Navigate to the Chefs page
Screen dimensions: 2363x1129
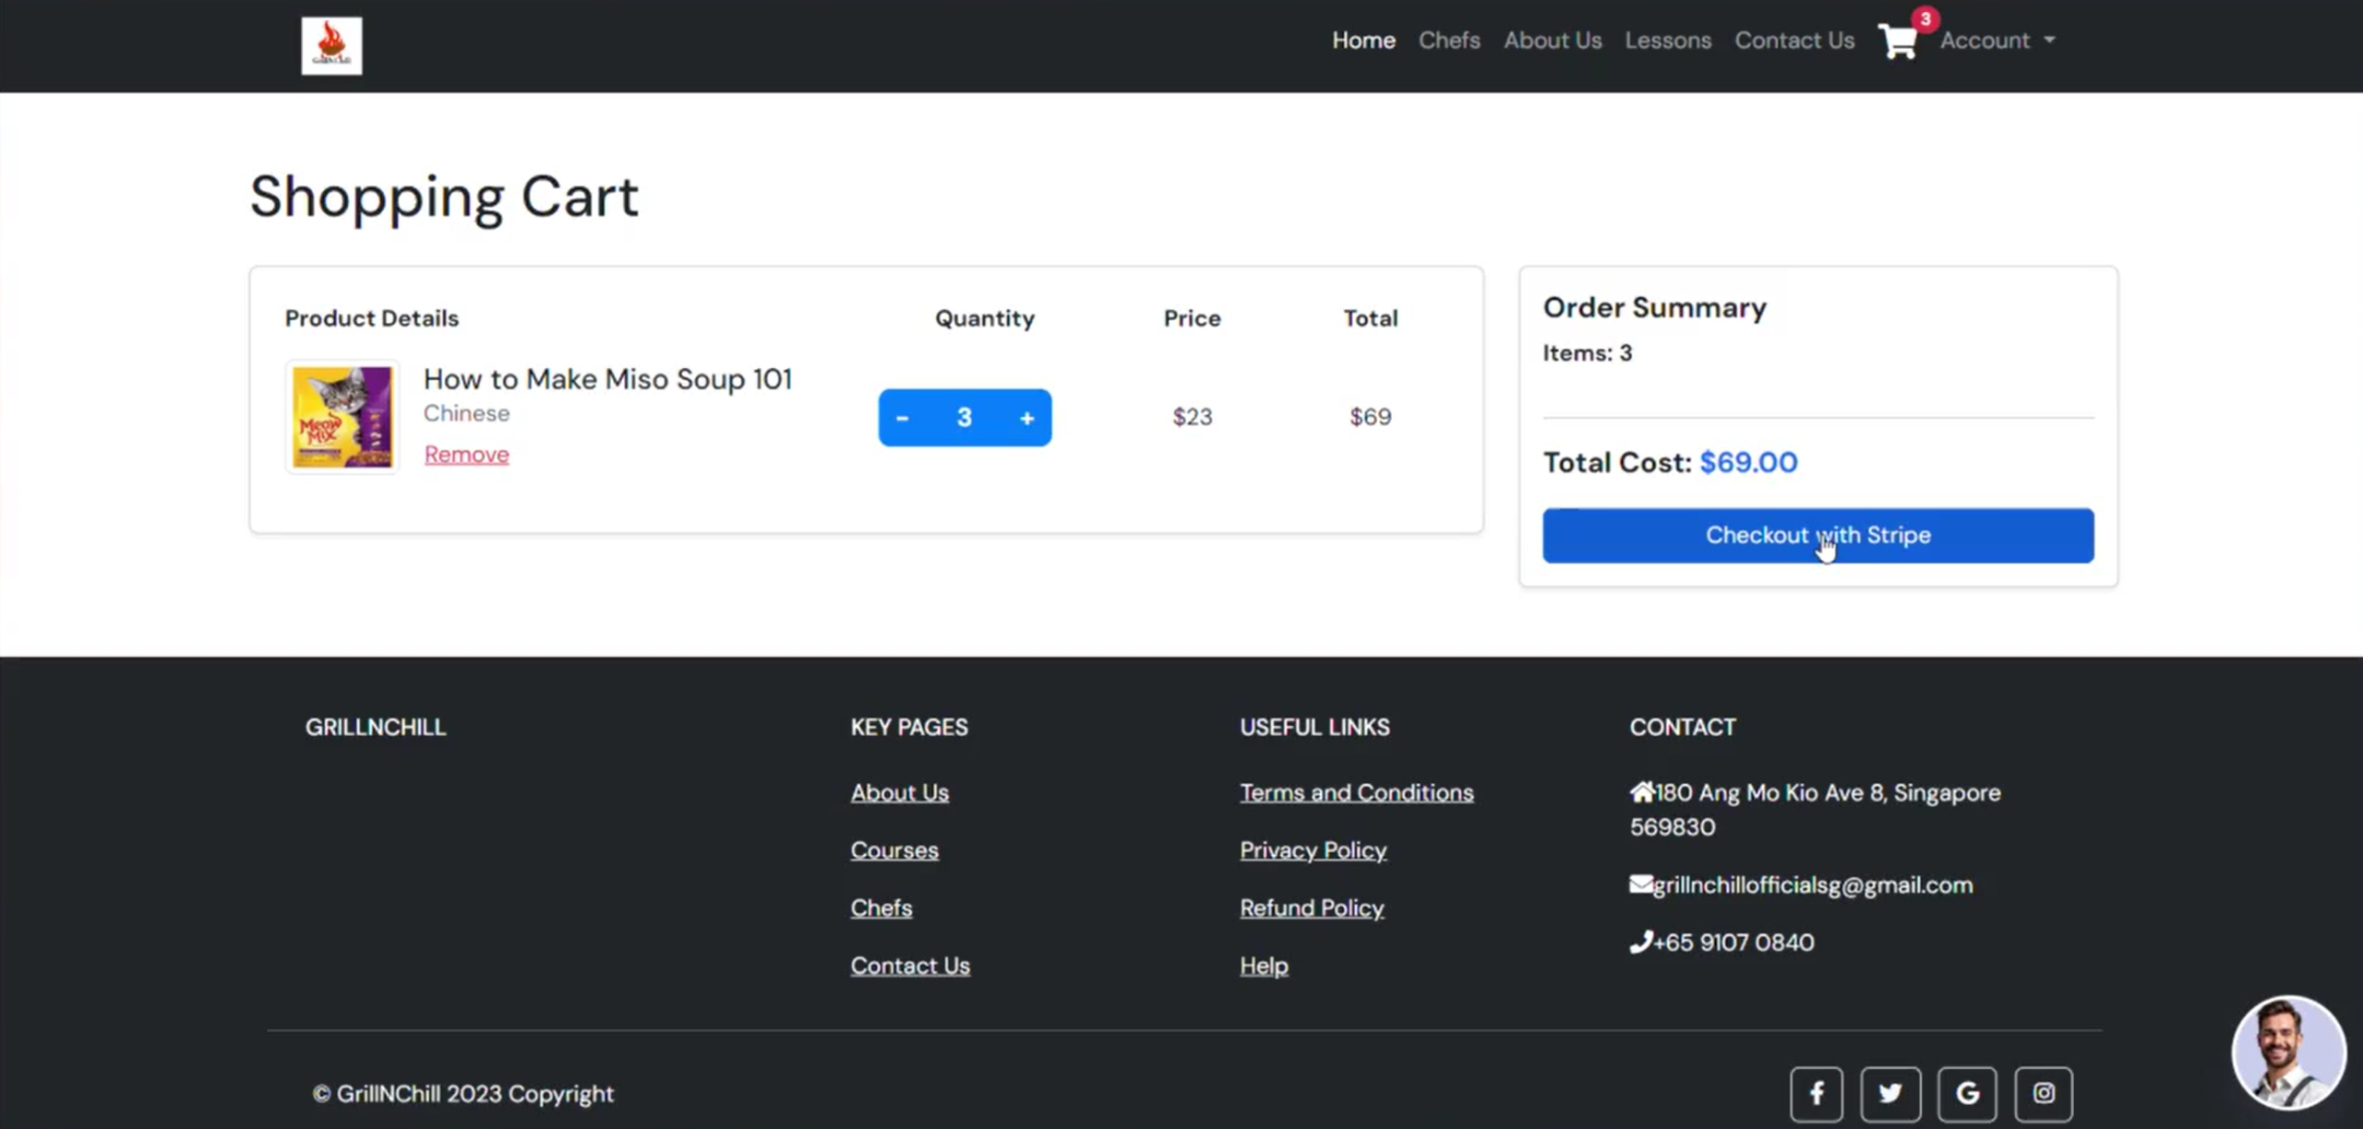[x=1448, y=41]
